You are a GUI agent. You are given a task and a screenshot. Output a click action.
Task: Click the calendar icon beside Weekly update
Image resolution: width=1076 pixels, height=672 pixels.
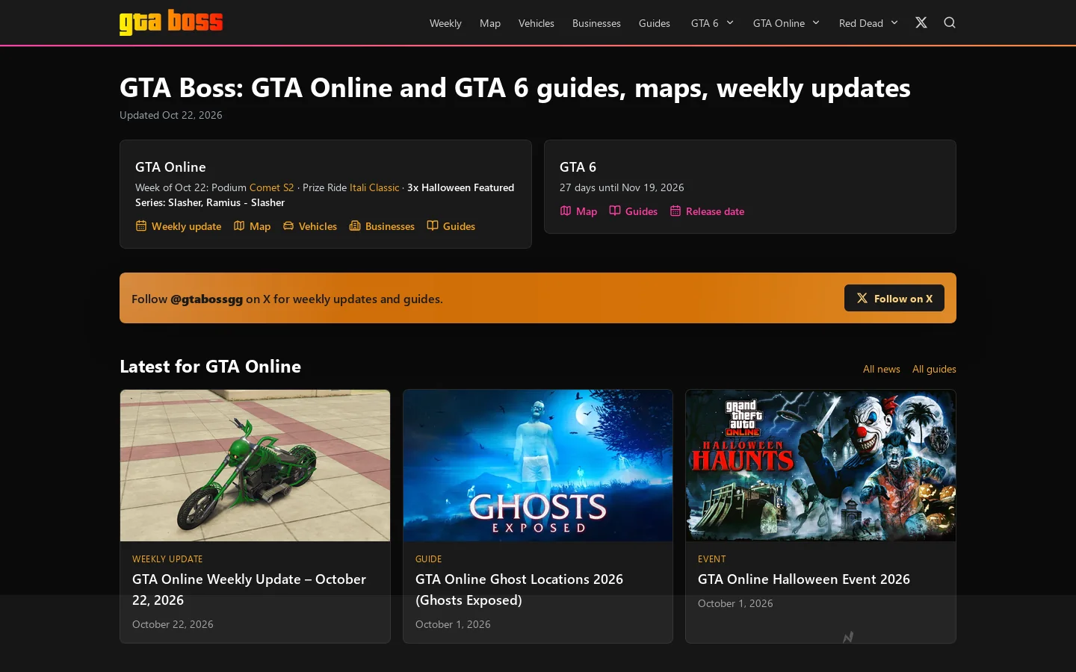coord(141,225)
